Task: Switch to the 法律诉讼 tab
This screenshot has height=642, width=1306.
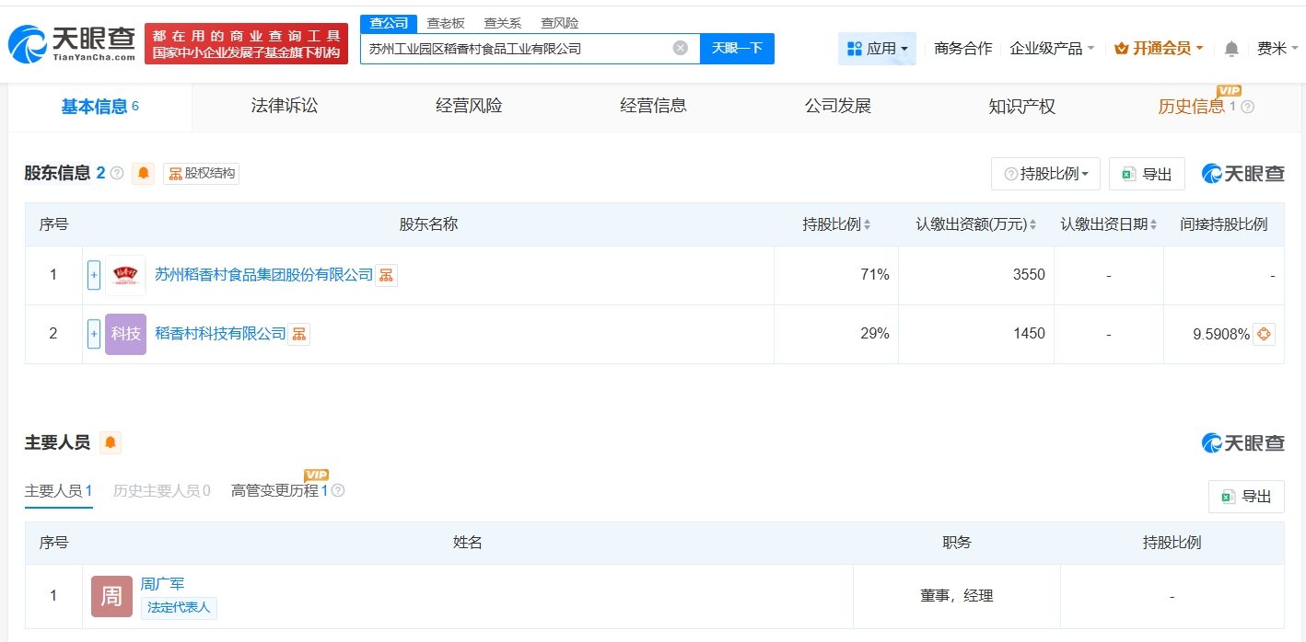Action: click(x=284, y=107)
